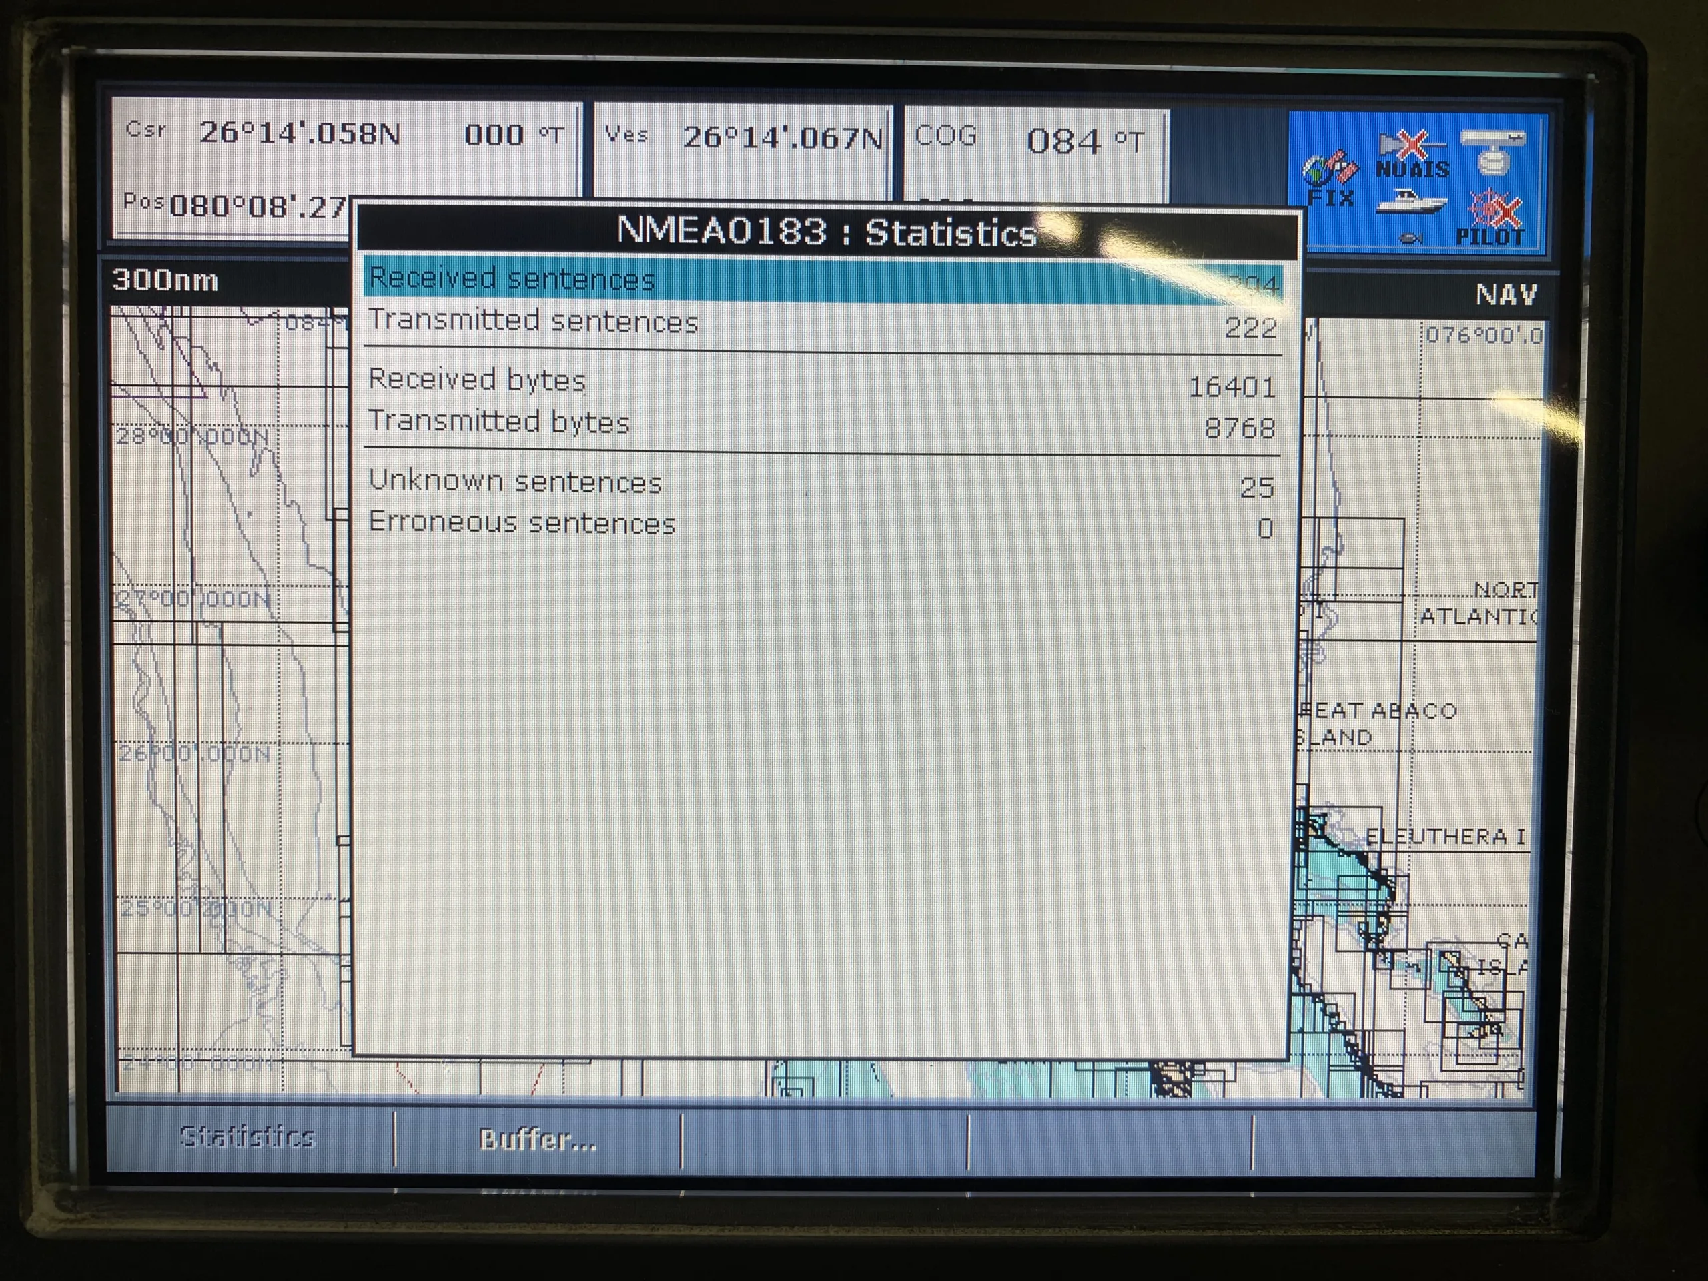1708x1281 pixels.
Task: Click the NMEA0183 : Statistics title bar
Action: coord(828,232)
